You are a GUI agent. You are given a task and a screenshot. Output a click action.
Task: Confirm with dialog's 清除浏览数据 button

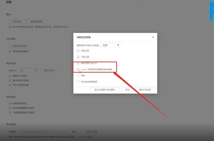(x=145, y=90)
